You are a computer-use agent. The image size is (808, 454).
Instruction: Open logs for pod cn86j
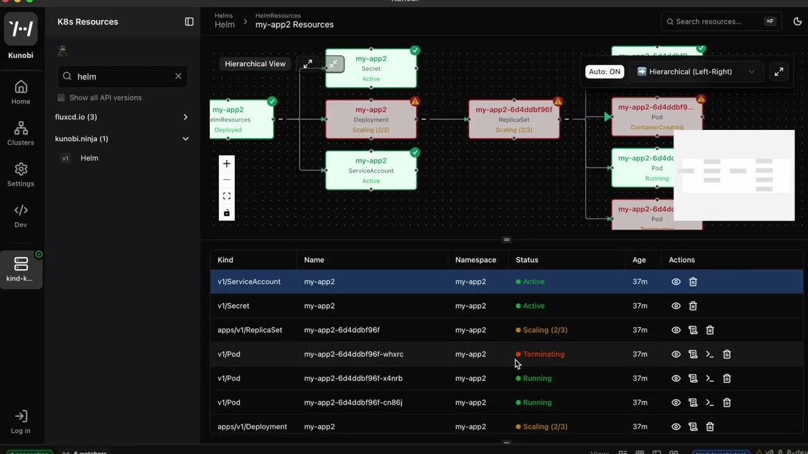pos(693,402)
